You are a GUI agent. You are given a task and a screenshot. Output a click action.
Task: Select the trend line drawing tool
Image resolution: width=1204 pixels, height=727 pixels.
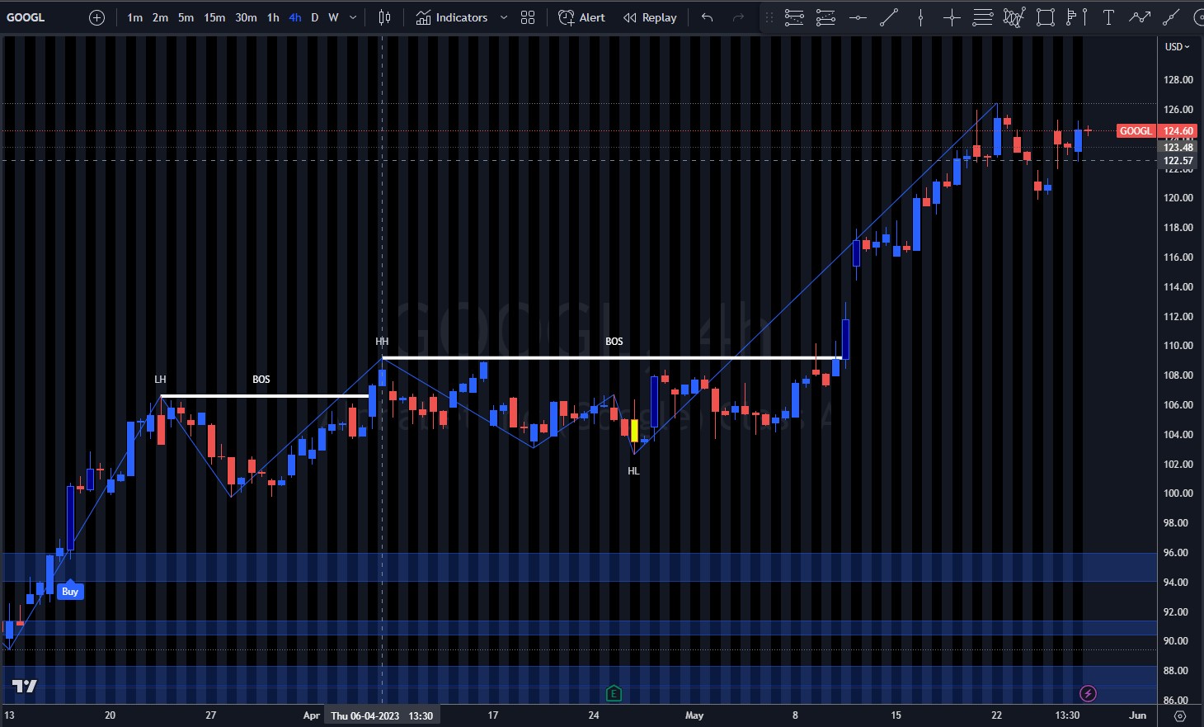pos(889,17)
